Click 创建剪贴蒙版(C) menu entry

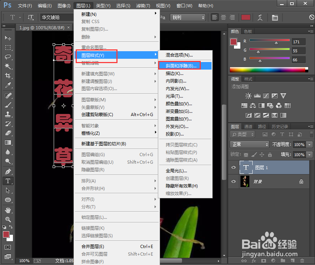pyautogui.click(x=116, y=115)
